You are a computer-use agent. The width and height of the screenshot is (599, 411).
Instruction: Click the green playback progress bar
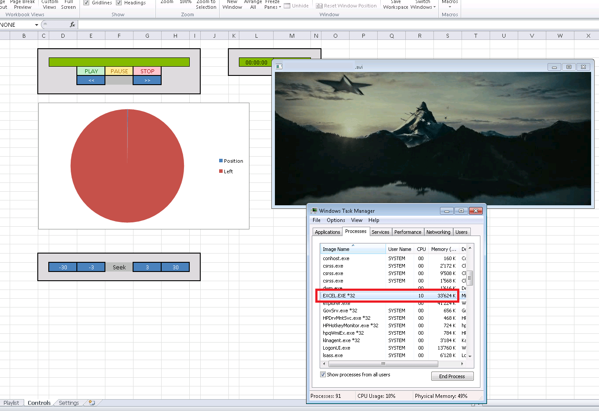tap(119, 61)
